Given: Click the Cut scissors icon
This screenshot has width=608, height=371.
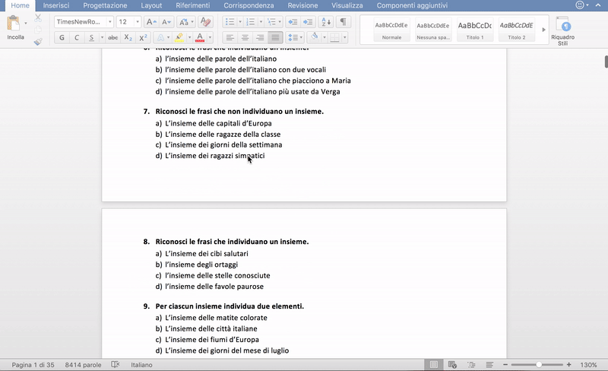Looking at the screenshot, I should [x=37, y=17].
